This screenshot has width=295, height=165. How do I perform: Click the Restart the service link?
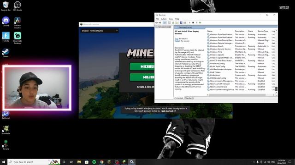(x=177, y=41)
